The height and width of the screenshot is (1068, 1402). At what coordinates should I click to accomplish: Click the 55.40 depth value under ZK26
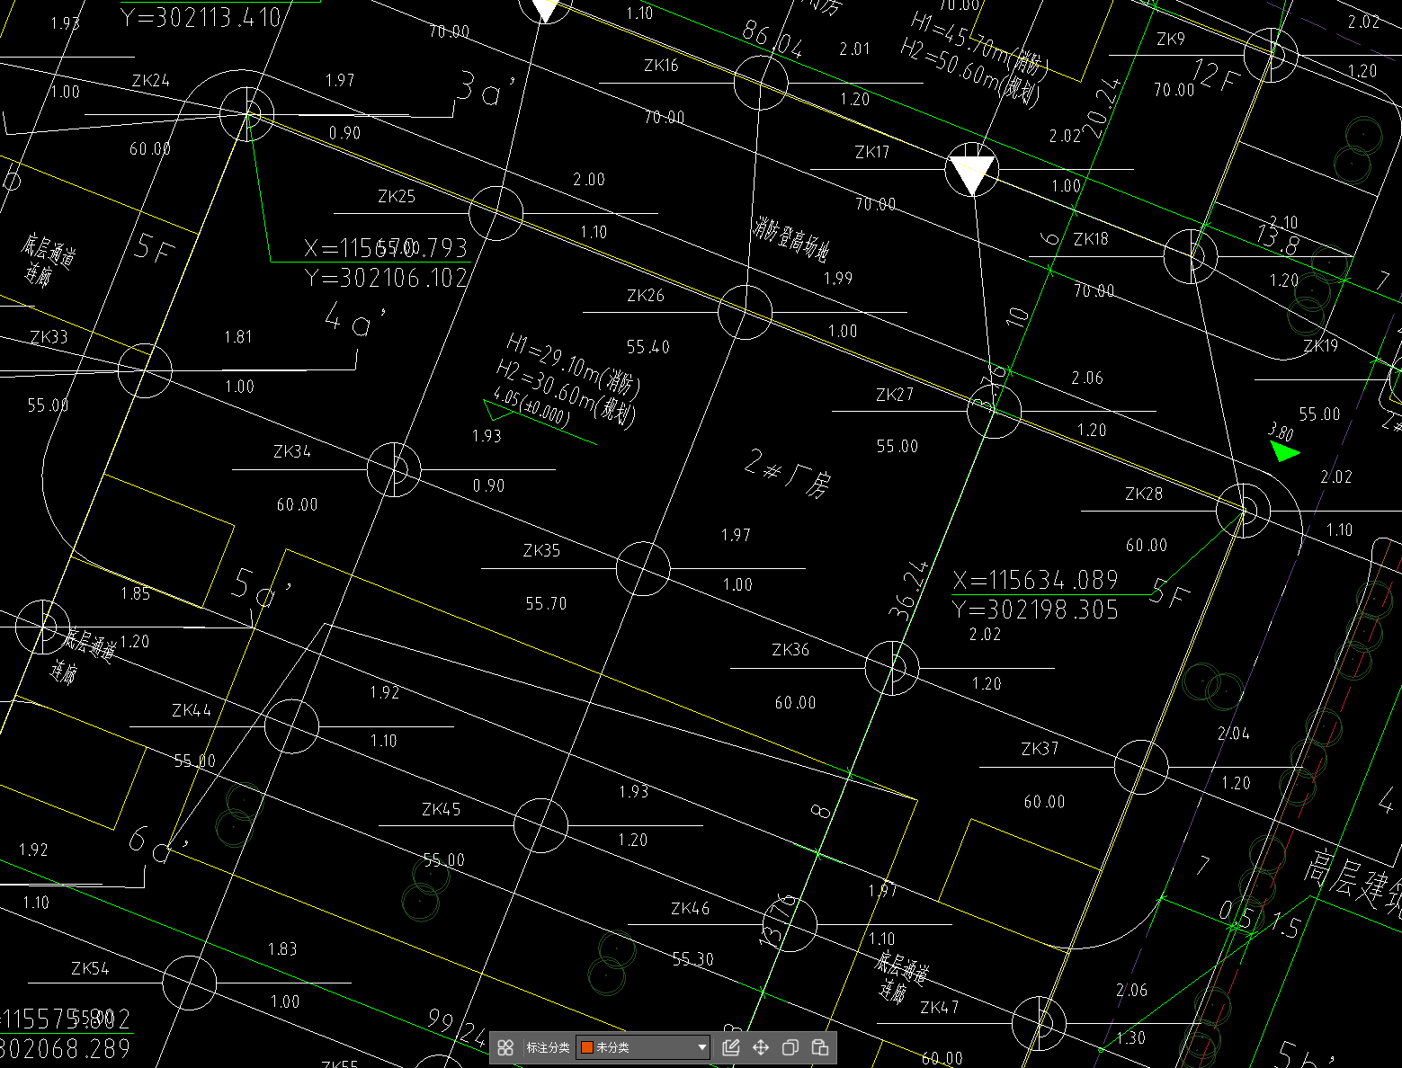click(647, 347)
